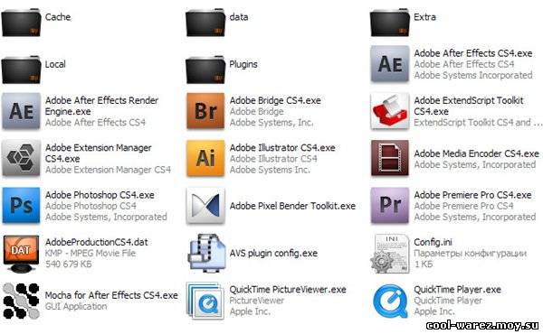Select the Adobe Premiere Pro Pr icon

tap(389, 206)
